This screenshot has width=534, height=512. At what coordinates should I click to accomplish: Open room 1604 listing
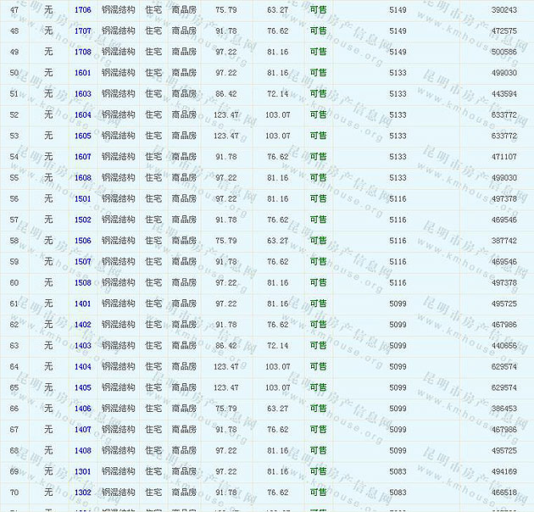pyautogui.click(x=83, y=114)
